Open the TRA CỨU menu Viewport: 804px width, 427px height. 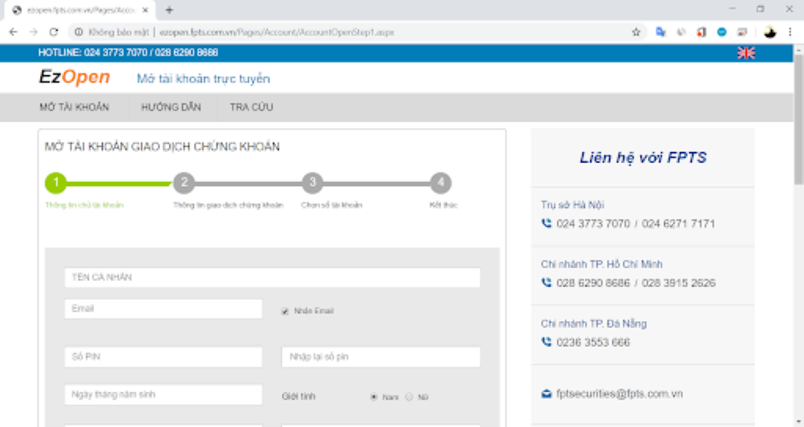pos(251,108)
